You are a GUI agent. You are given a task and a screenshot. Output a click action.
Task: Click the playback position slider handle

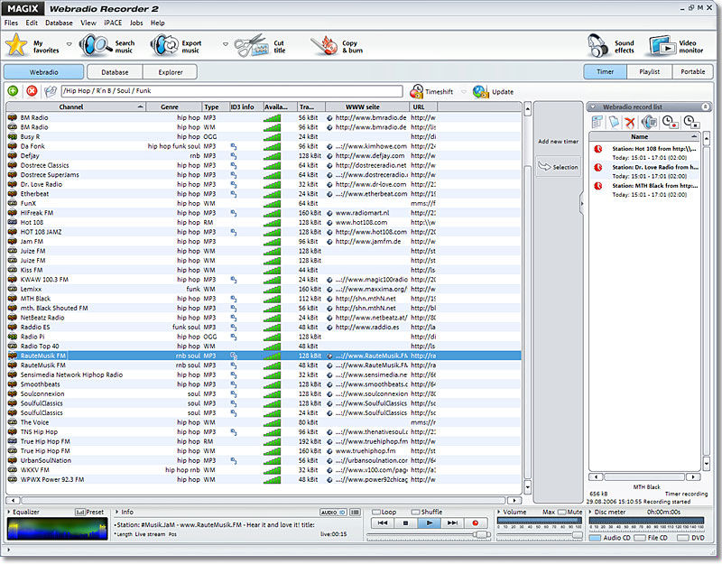[482, 534]
